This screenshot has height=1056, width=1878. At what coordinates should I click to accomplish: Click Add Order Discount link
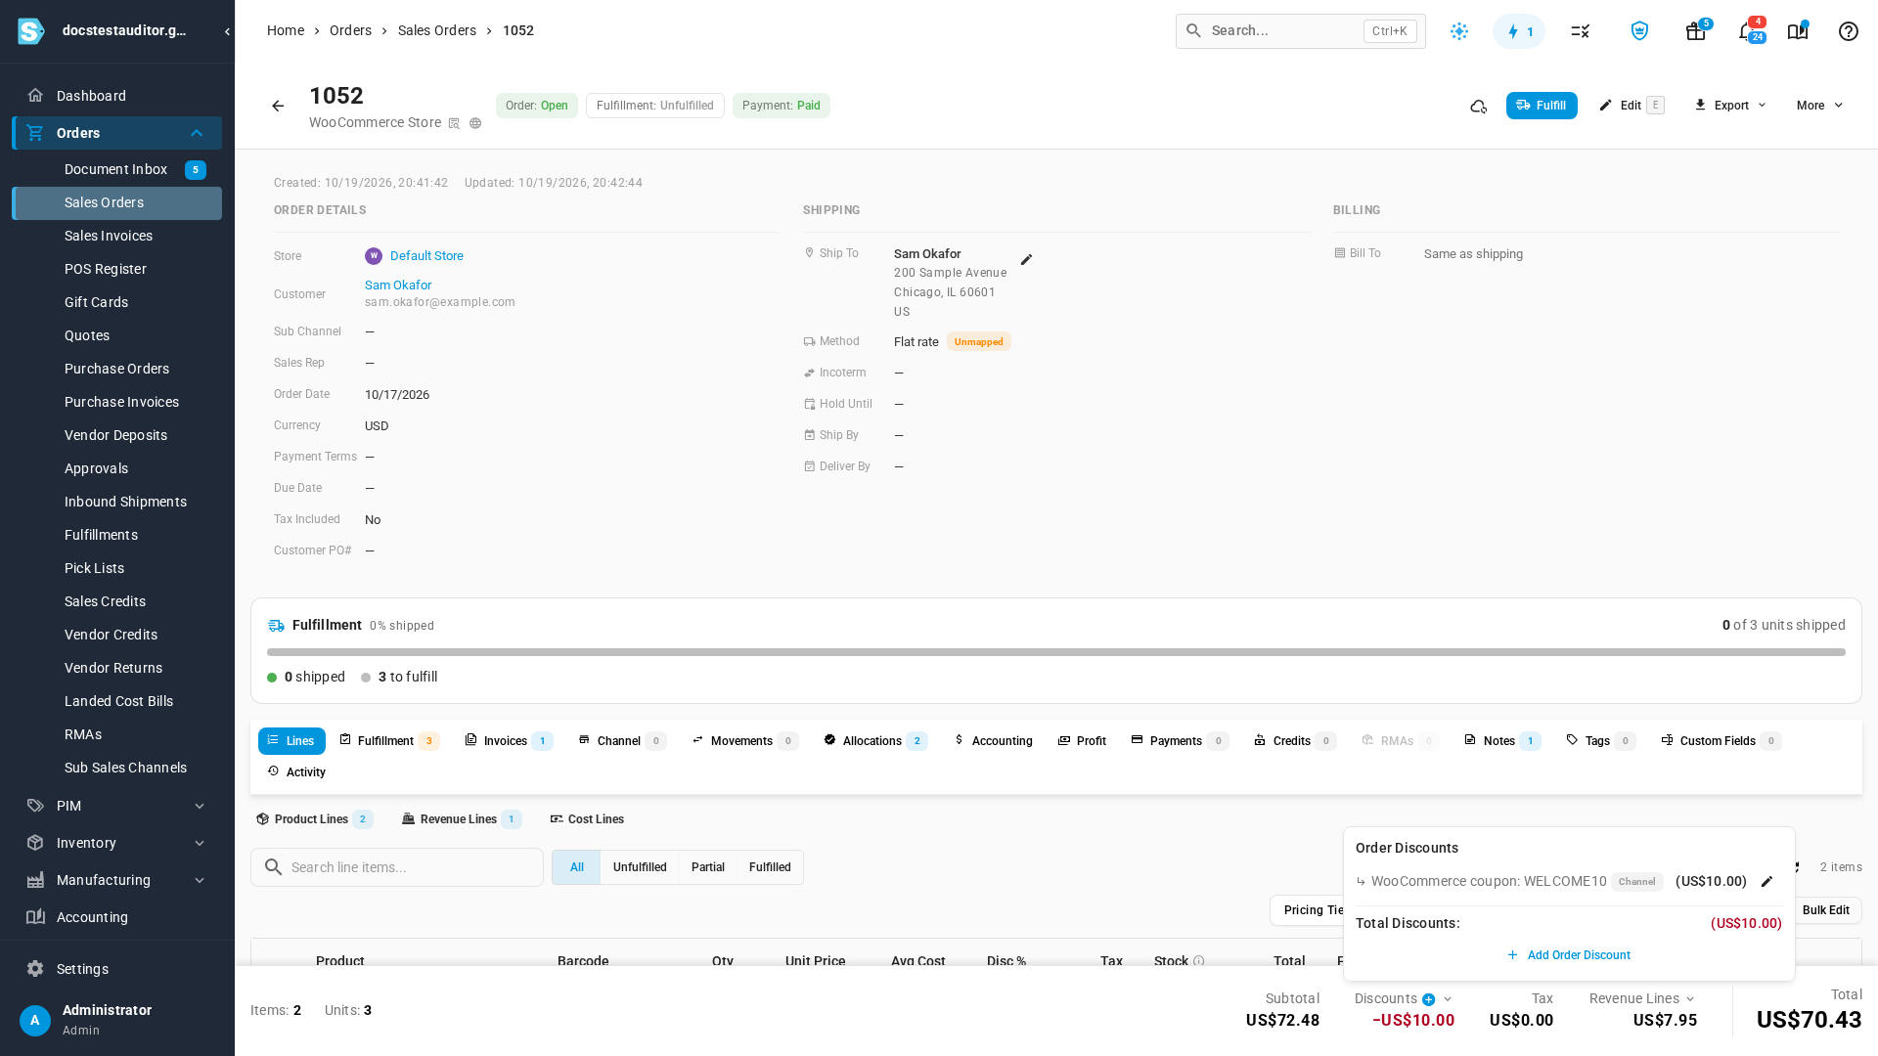pyautogui.click(x=1569, y=955)
